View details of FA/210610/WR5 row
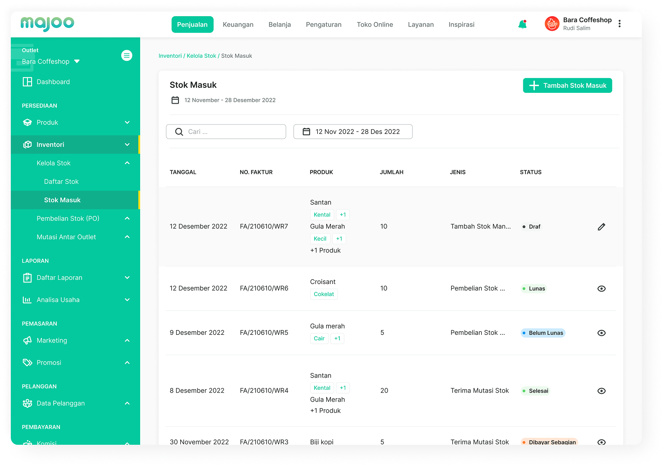This screenshot has height=470, width=667. [602, 333]
